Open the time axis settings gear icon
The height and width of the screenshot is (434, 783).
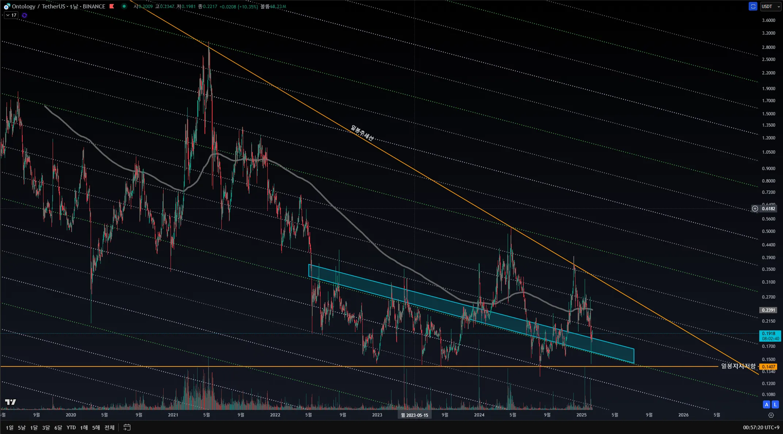(771, 415)
